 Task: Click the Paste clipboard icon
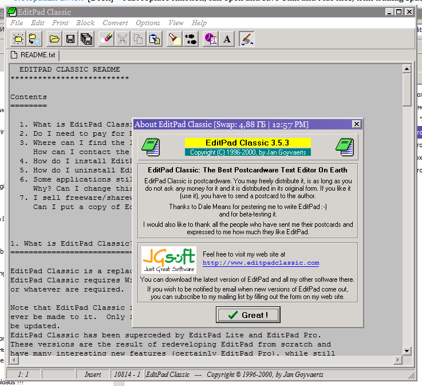pyautogui.click(x=155, y=40)
